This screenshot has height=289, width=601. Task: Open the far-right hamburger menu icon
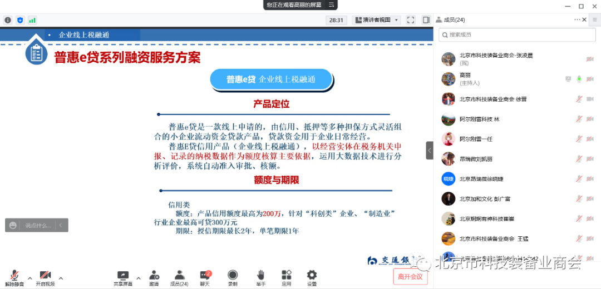click(595, 20)
